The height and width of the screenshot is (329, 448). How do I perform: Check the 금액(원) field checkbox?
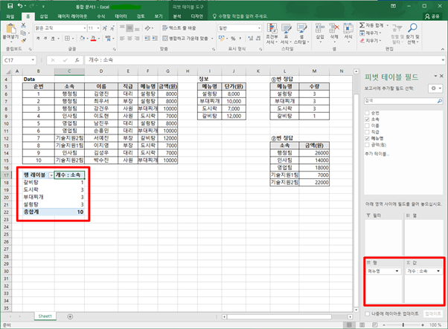click(367, 145)
